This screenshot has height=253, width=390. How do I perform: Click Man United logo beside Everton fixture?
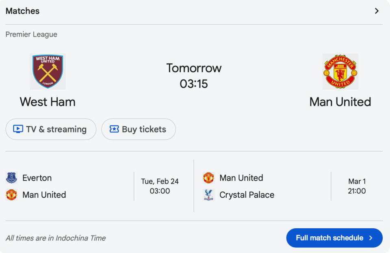(x=11, y=195)
